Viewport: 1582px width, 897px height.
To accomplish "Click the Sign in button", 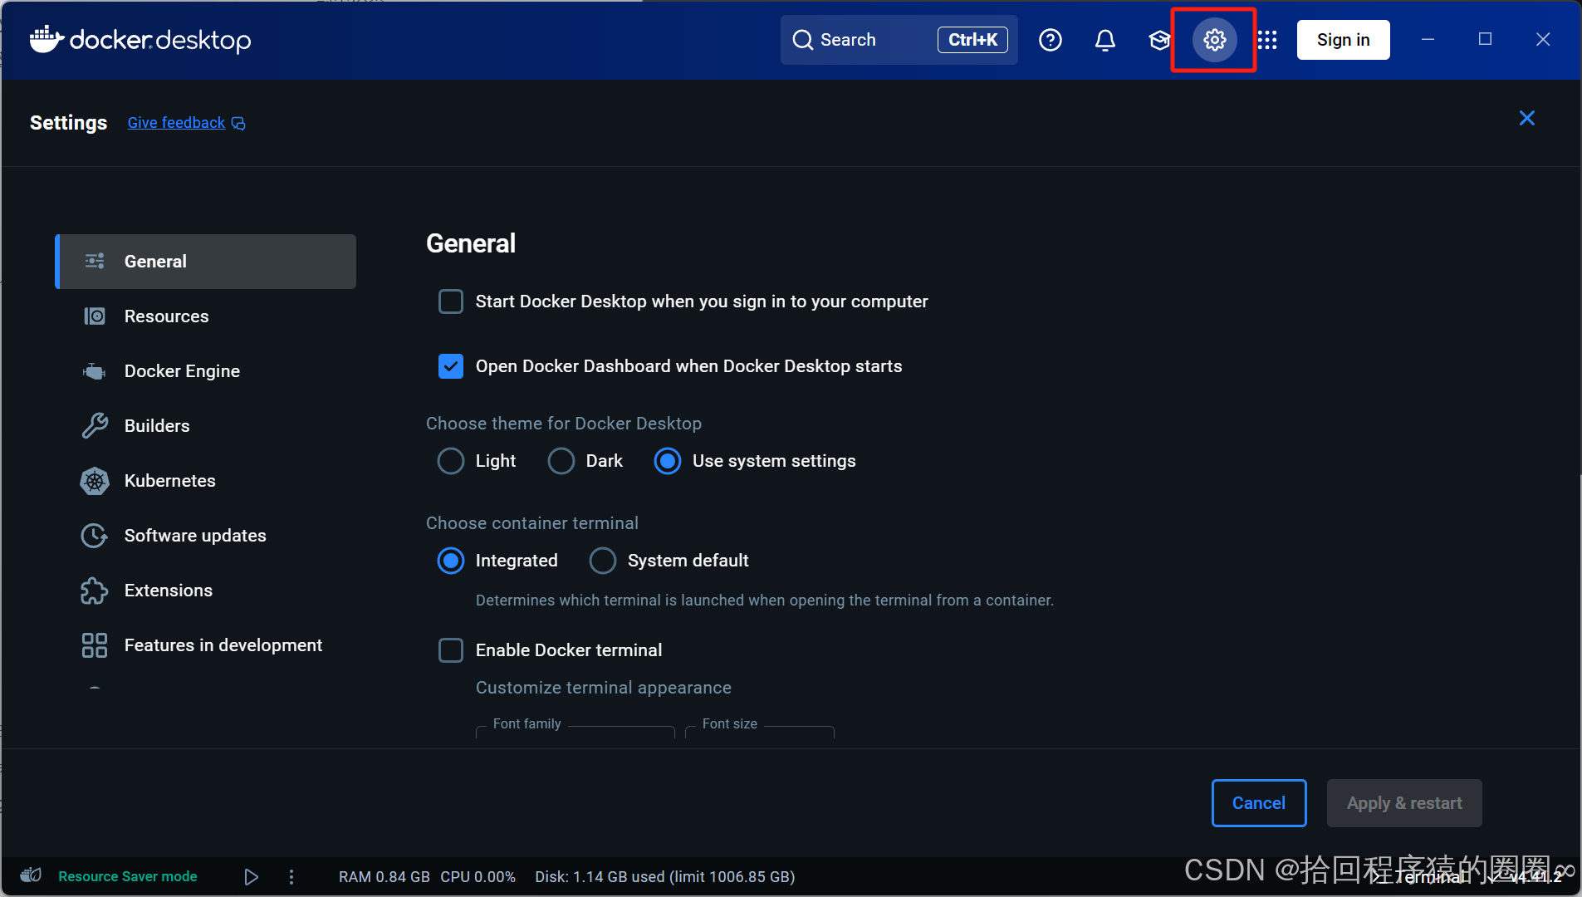I will click(x=1343, y=40).
